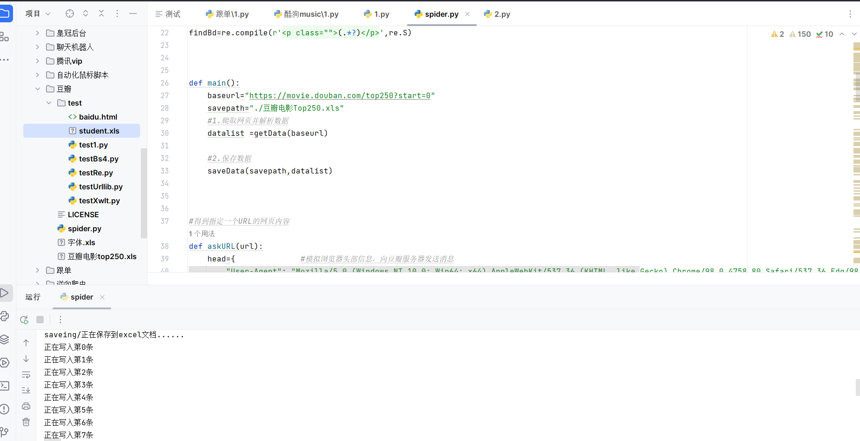
Task: Open run toolbar more actions
Action: (x=60, y=320)
